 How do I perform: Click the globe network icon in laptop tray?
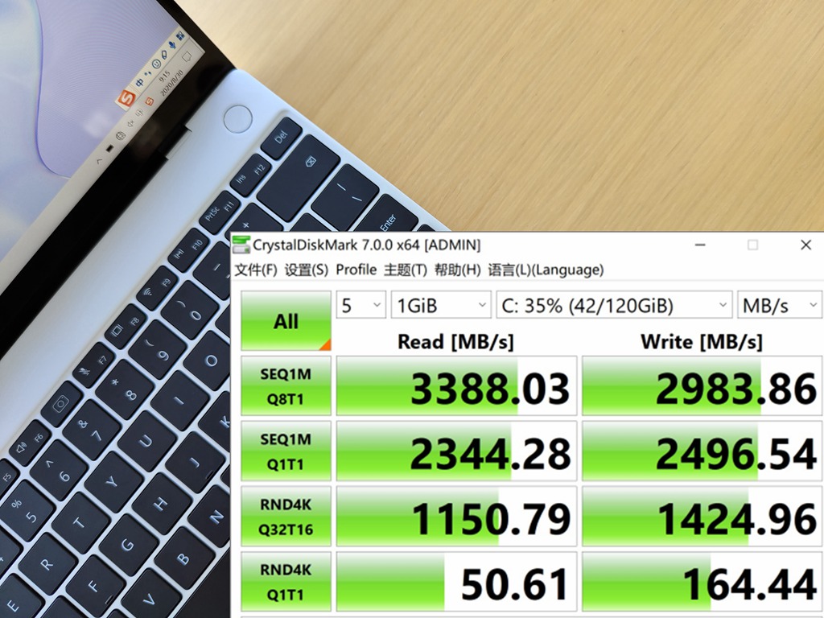(121, 136)
